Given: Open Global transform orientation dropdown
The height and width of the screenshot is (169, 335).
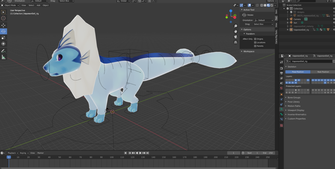Looking at the screenshot, I should pos(123,1).
